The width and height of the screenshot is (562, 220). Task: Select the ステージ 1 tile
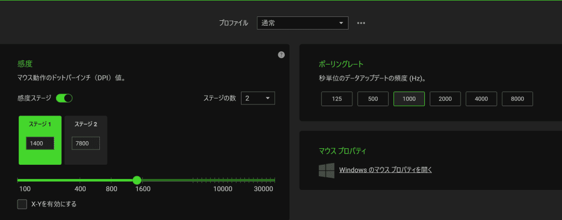(40, 125)
